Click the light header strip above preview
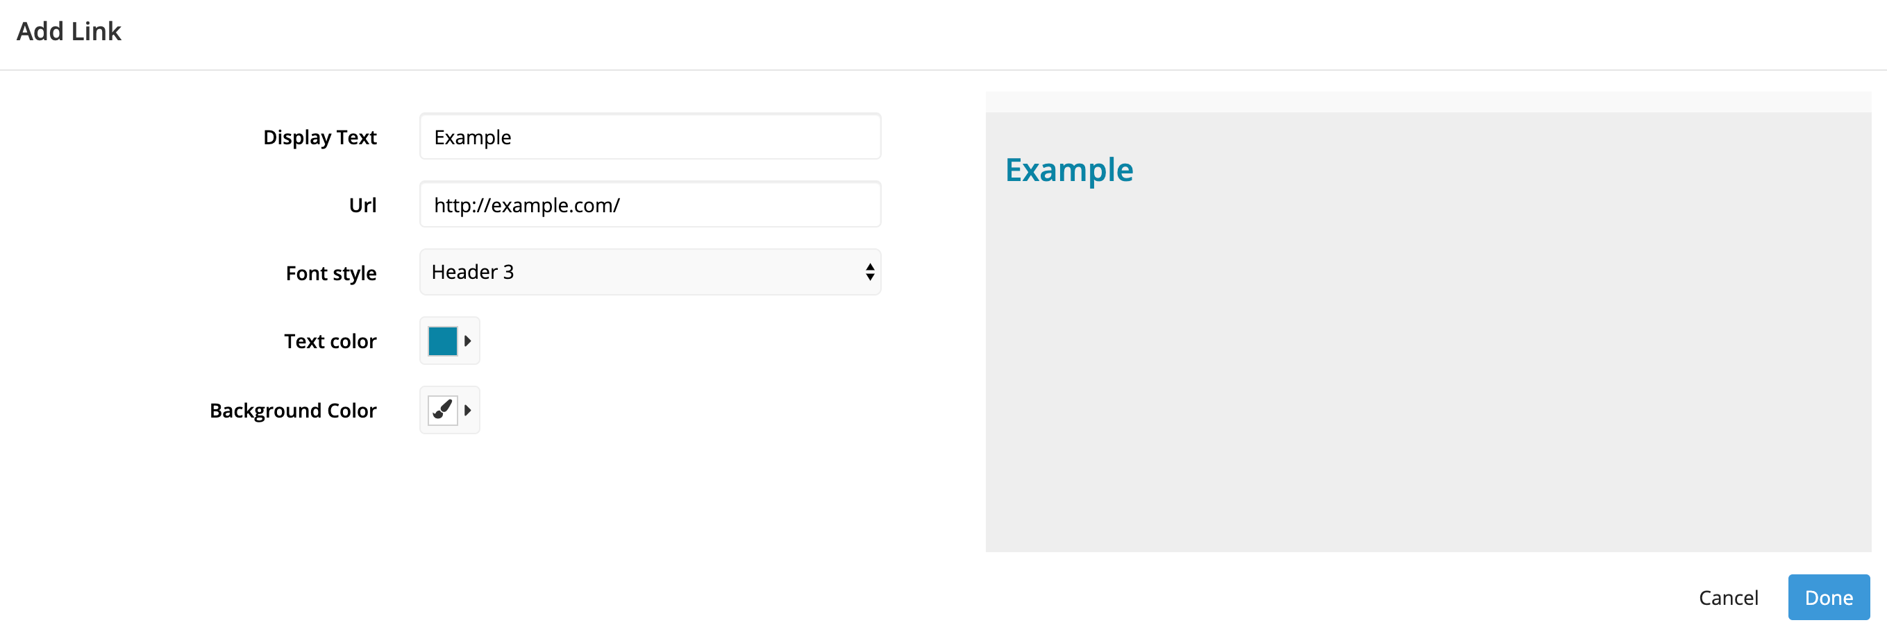The width and height of the screenshot is (1887, 634). click(1427, 102)
